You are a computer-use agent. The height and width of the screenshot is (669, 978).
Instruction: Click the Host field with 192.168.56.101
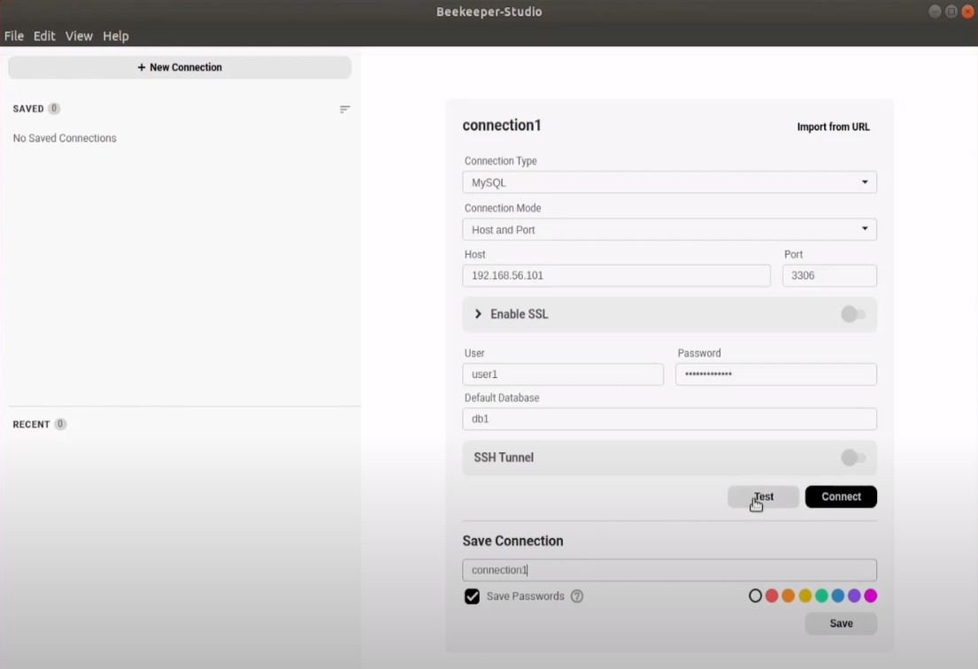click(x=616, y=275)
